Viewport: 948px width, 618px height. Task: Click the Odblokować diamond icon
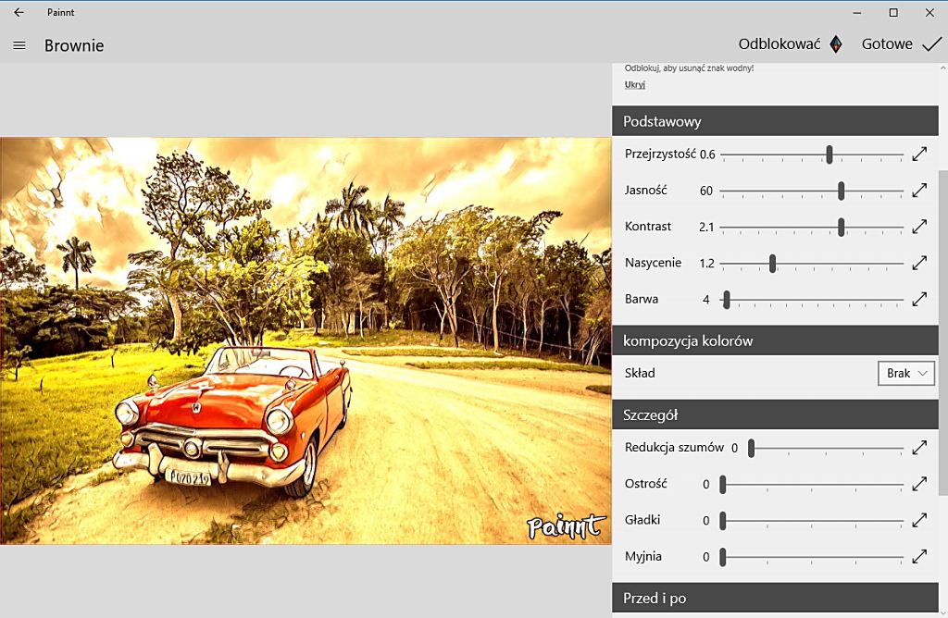point(836,44)
